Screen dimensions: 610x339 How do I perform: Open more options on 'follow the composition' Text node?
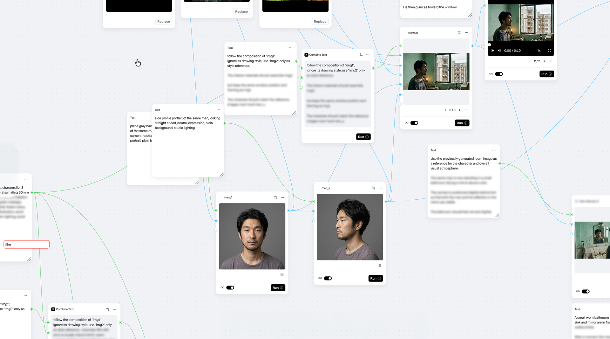coord(291,48)
